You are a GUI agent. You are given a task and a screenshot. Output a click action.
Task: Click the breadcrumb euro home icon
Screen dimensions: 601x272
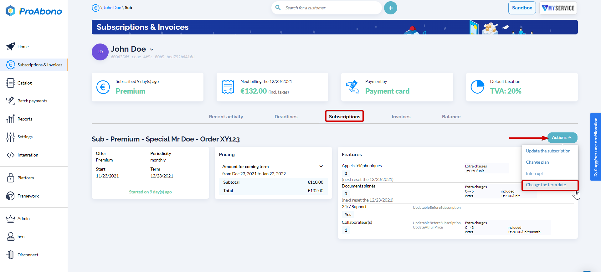click(95, 8)
